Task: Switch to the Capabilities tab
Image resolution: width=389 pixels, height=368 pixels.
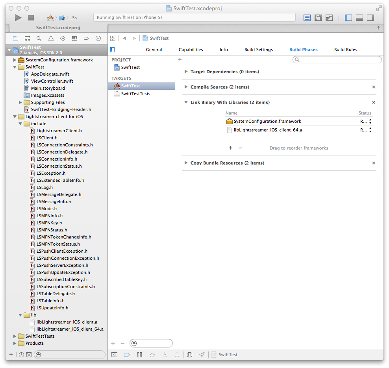Action: 191,50
